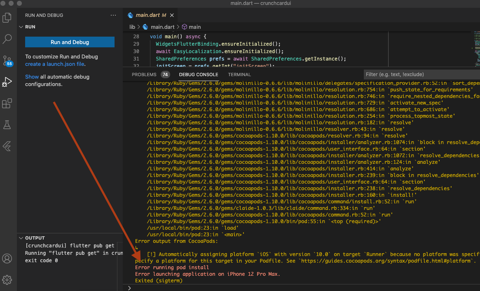Open the Search view icon

(x=7, y=39)
